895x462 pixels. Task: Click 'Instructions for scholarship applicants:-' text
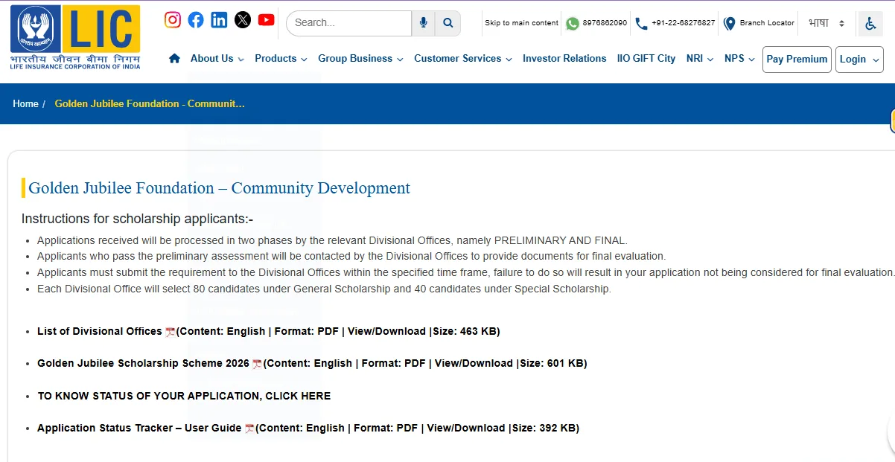coord(137,219)
